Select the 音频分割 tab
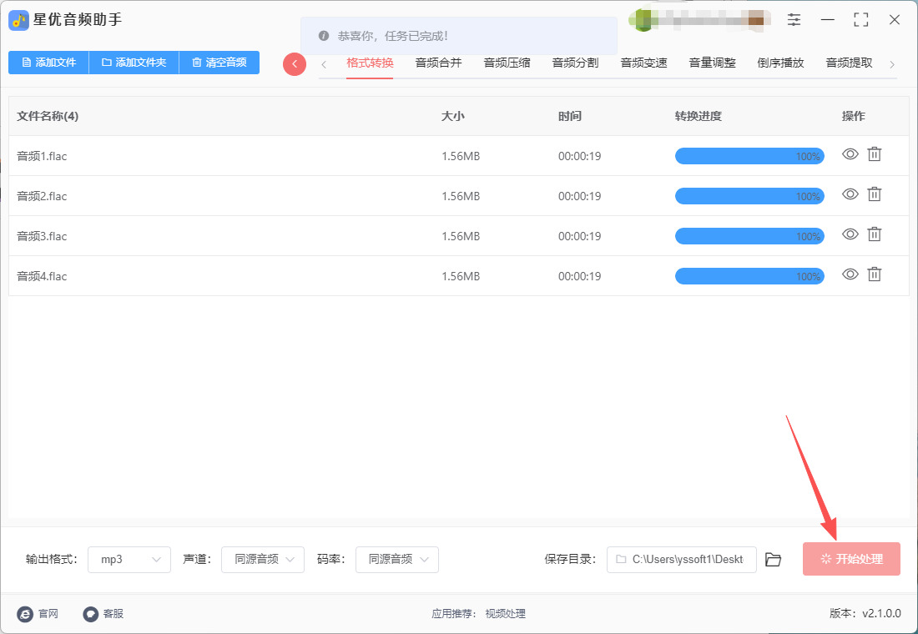The width and height of the screenshot is (918, 634). (575, 63)
